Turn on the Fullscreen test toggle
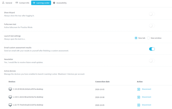The height and width of the screenshot is (109, 172). click(x=152, y=26)
